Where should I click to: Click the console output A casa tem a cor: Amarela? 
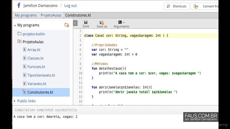point(46,117)
